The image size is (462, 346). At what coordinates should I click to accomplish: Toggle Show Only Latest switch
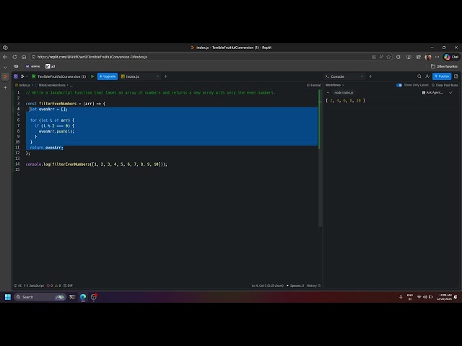point(399,85)
